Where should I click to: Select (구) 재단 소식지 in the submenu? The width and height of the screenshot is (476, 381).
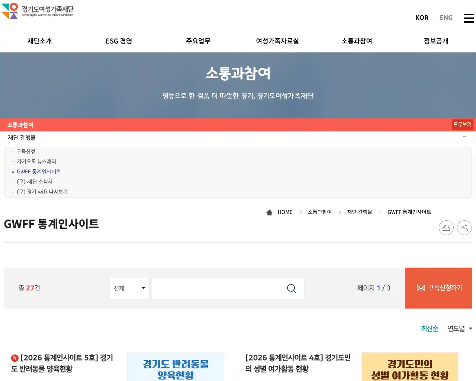point(35,182)
